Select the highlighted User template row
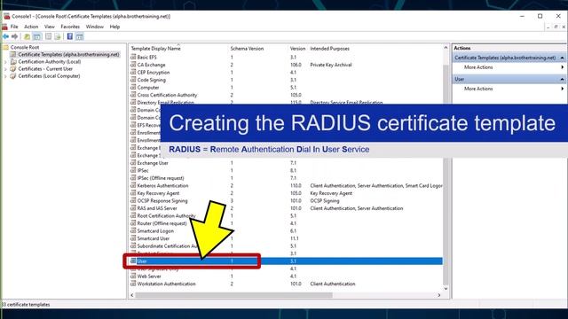The width and height of the screenshot is (568, 319). tap(286, 261)
